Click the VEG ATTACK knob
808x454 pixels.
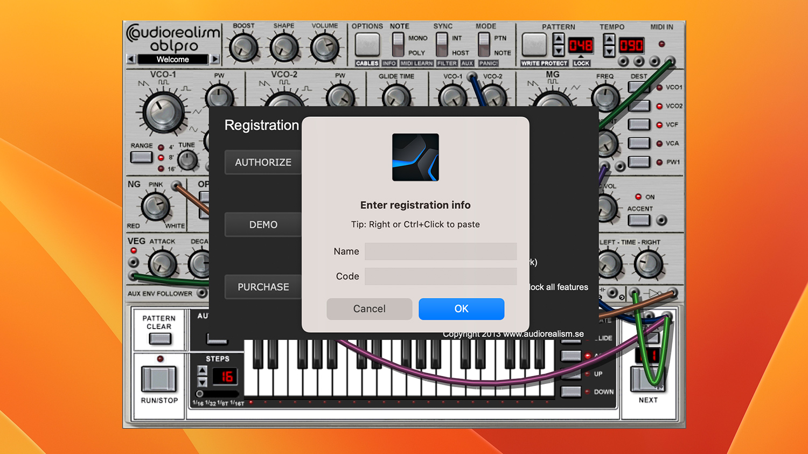[x=162, y=263]
